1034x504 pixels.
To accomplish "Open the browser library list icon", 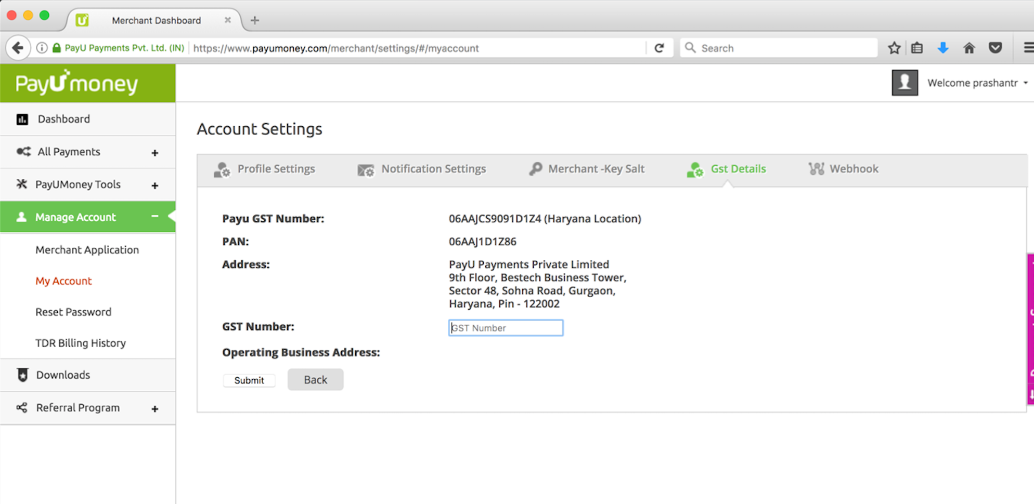I will pyautogui.click(x=917, y=48).
